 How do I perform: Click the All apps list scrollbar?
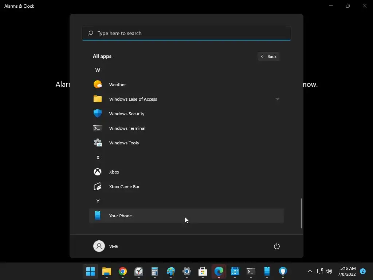tap(301, 213)
